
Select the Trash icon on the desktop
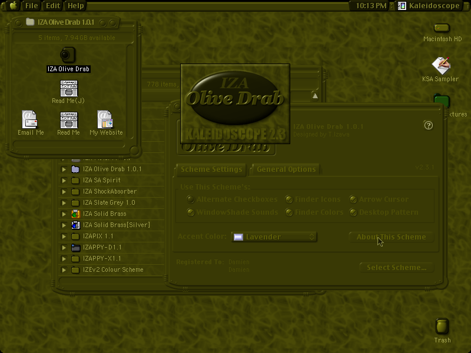[x=442, y=326]
